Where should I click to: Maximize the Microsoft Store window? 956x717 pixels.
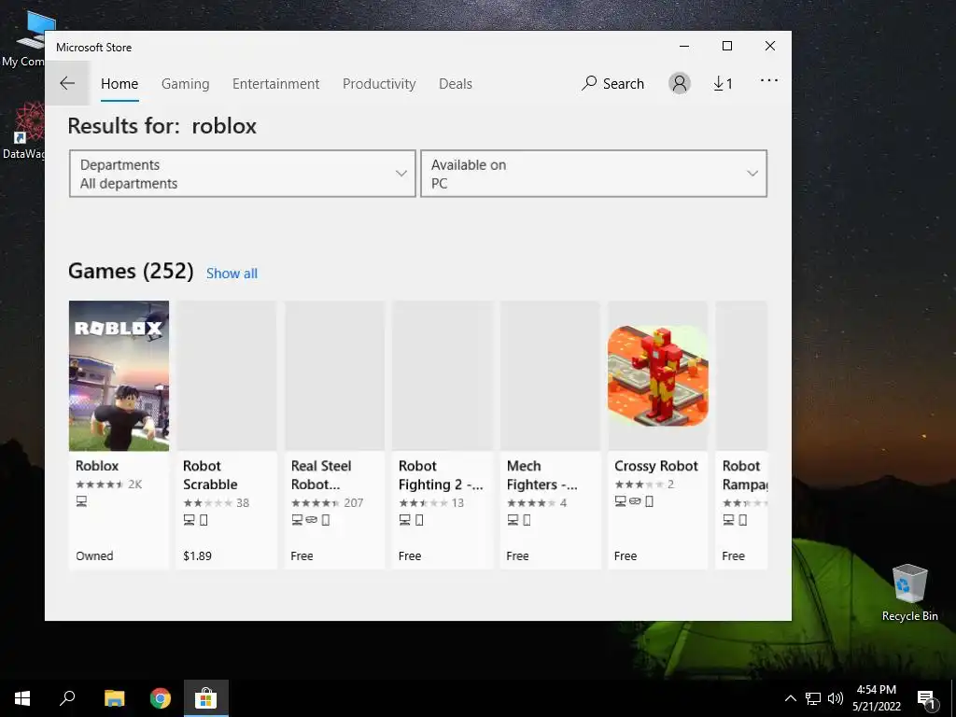point(726,46)
